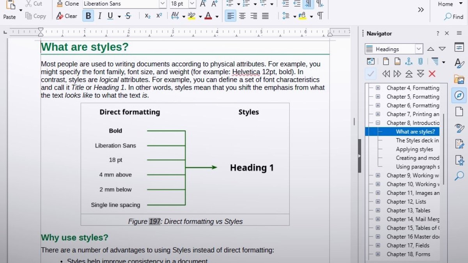Click the move chapter up icon
The image size is (468, 263).
pyautogui.click(x=409, y=74)
